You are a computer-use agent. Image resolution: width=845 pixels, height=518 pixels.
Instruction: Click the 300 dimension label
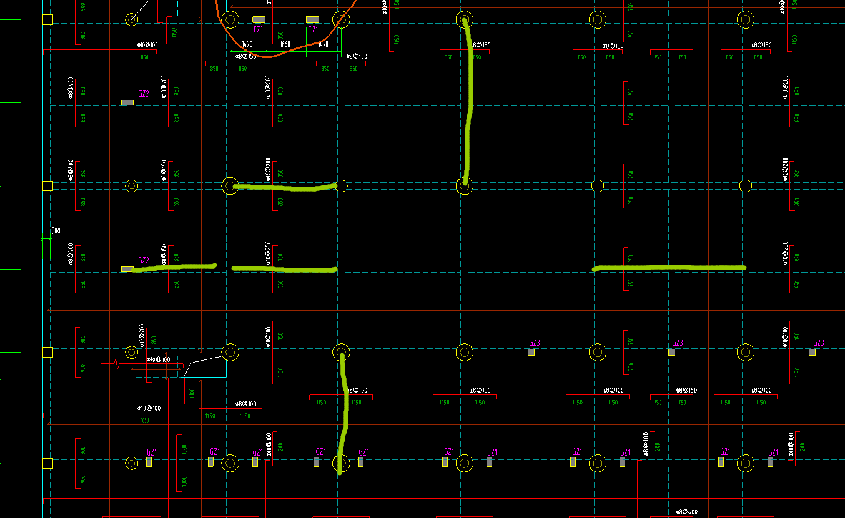click(56, 231)
